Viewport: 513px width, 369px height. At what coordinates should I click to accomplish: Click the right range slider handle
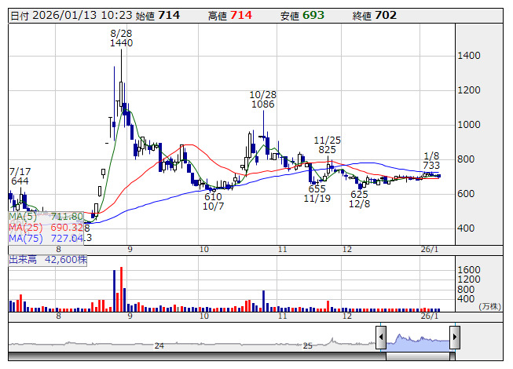tap(454, 338)
